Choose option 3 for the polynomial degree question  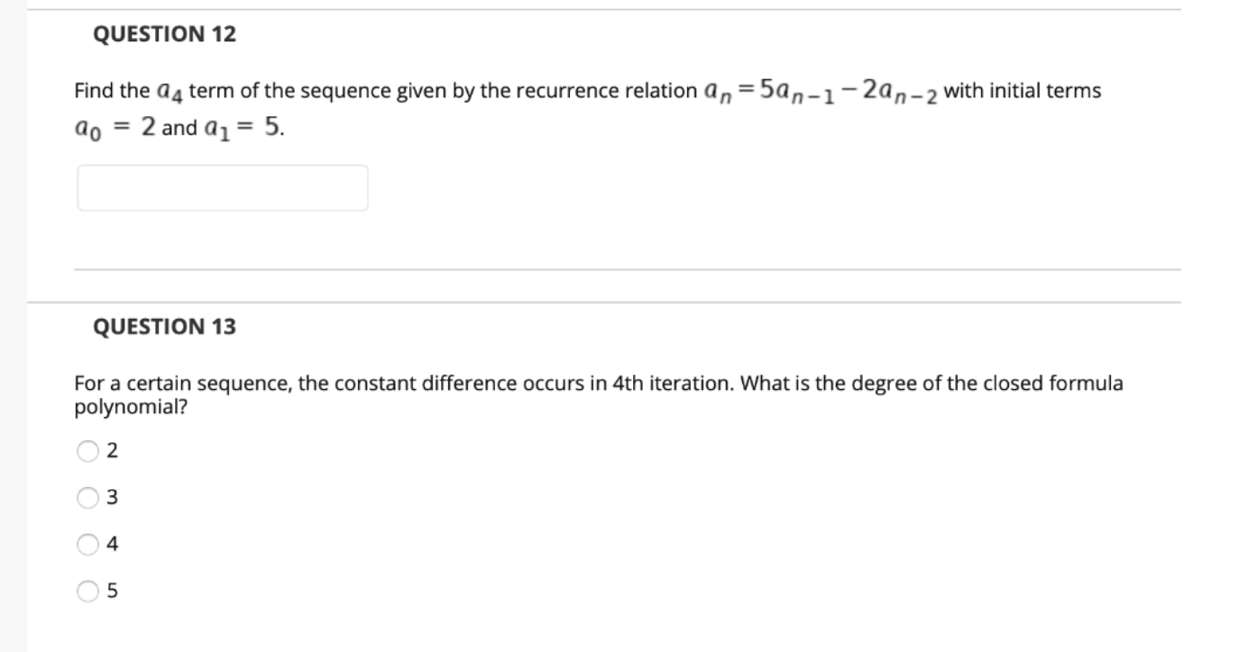pos(87,496)
